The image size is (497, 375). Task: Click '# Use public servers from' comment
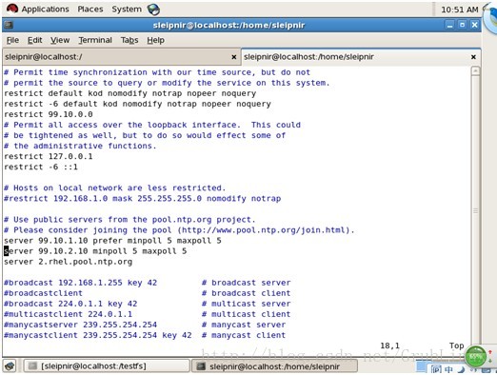point(129,220)
